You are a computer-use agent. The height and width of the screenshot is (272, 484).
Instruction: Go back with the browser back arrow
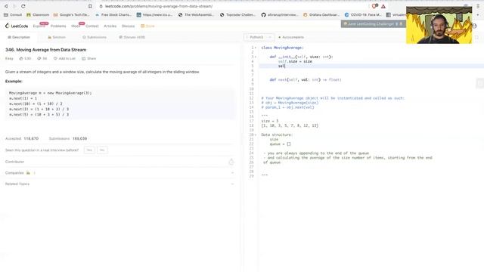coord(6,6)
